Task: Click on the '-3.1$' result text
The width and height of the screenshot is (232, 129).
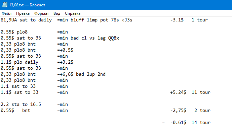Action: point(177,20)
